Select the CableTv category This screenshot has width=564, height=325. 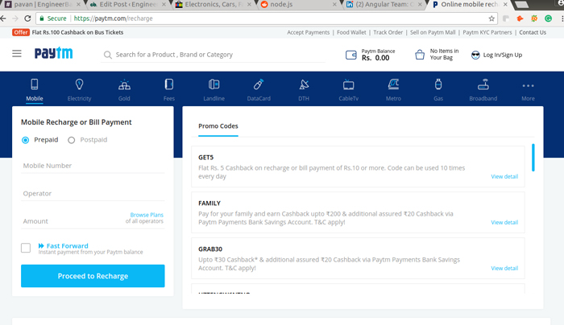click(x=349, y=90)
